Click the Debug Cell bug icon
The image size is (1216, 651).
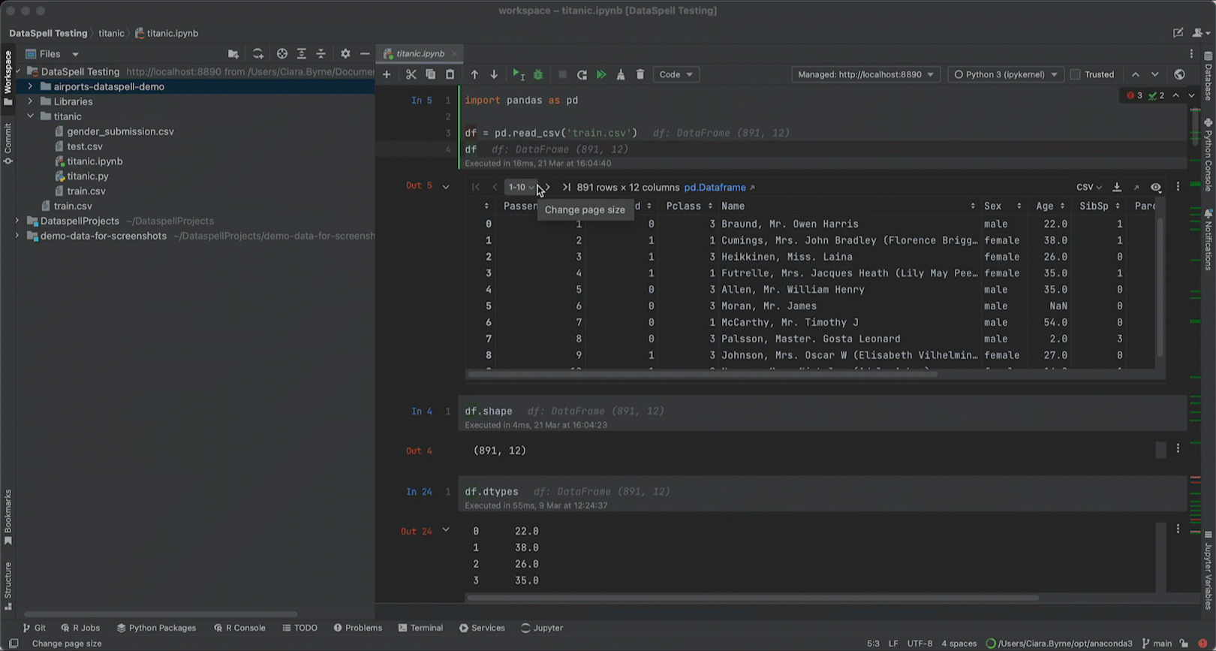click(538, 74)
